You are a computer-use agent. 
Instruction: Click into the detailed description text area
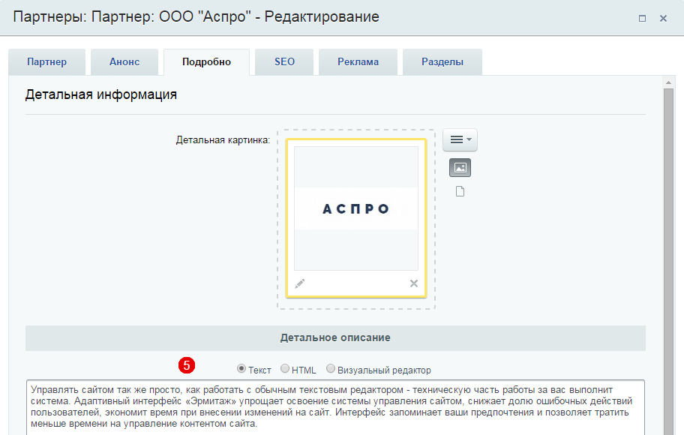[335, 407]
